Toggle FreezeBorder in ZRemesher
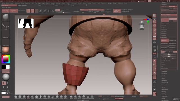 165,44
